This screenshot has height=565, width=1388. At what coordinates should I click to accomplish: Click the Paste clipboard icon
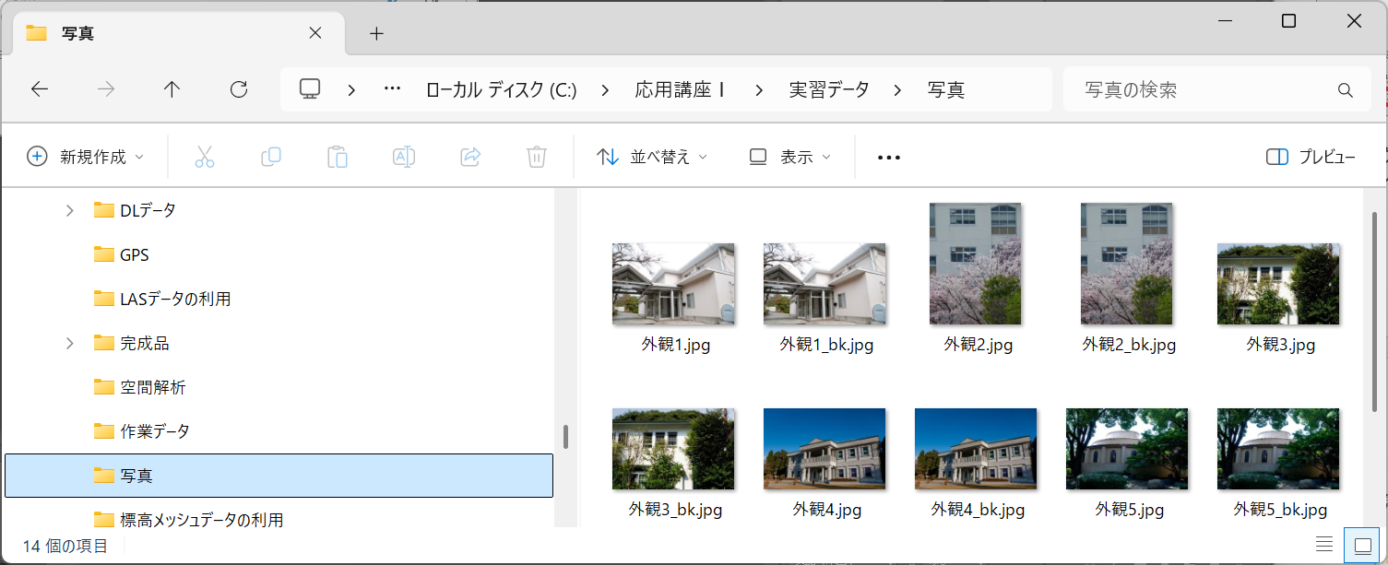pos(338,157)
